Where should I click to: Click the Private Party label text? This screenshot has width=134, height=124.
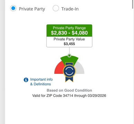(32, 9)
